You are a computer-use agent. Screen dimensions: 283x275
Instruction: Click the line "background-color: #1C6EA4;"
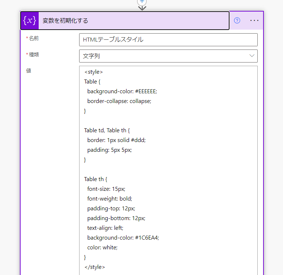click(x=123, y=238)
